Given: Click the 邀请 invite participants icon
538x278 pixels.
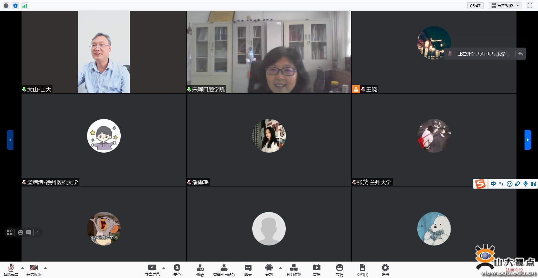Looking at the screenshot, I should [x=200, y=269].
